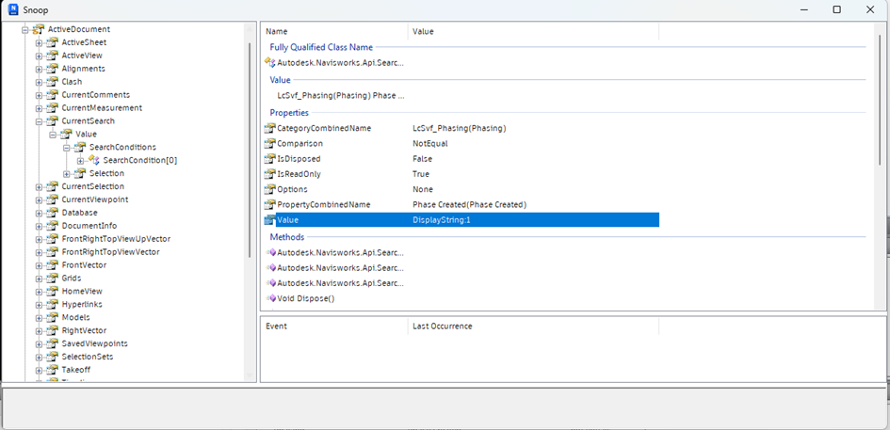Click the IsDisposed property icon
The height and width of the screenshot is (430, 890).
pos(270,159)
